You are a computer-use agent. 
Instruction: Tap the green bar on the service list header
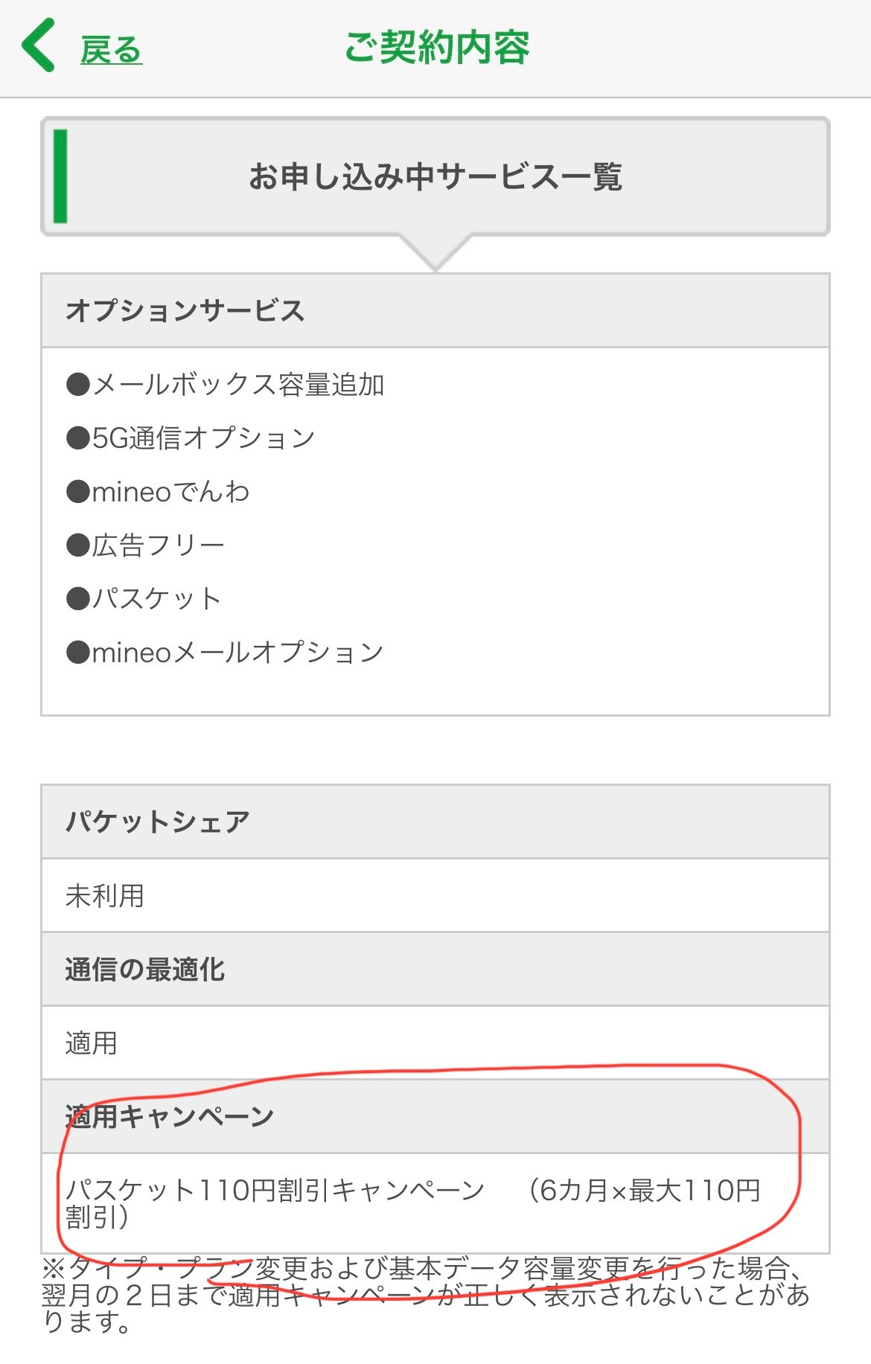(60, 176)
